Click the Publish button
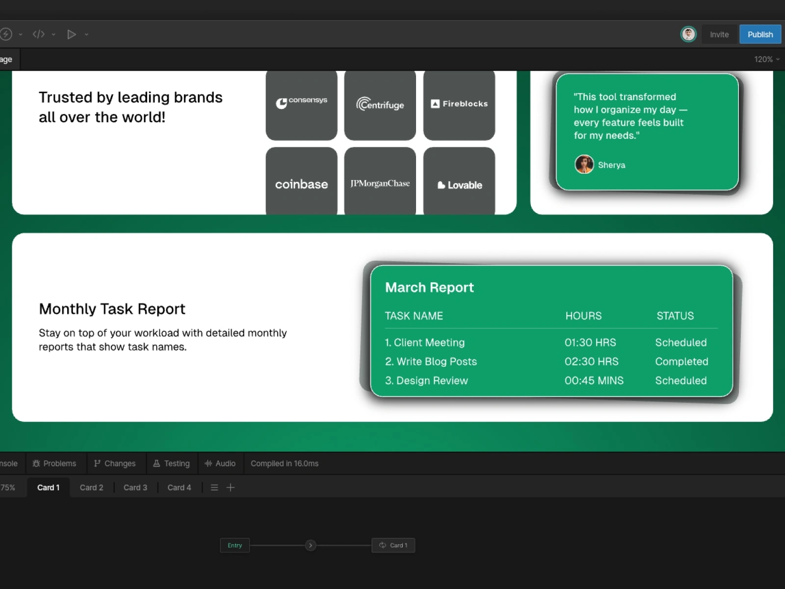Image resolution: width=785 pixels, height=589 pixels. (760, 34)
